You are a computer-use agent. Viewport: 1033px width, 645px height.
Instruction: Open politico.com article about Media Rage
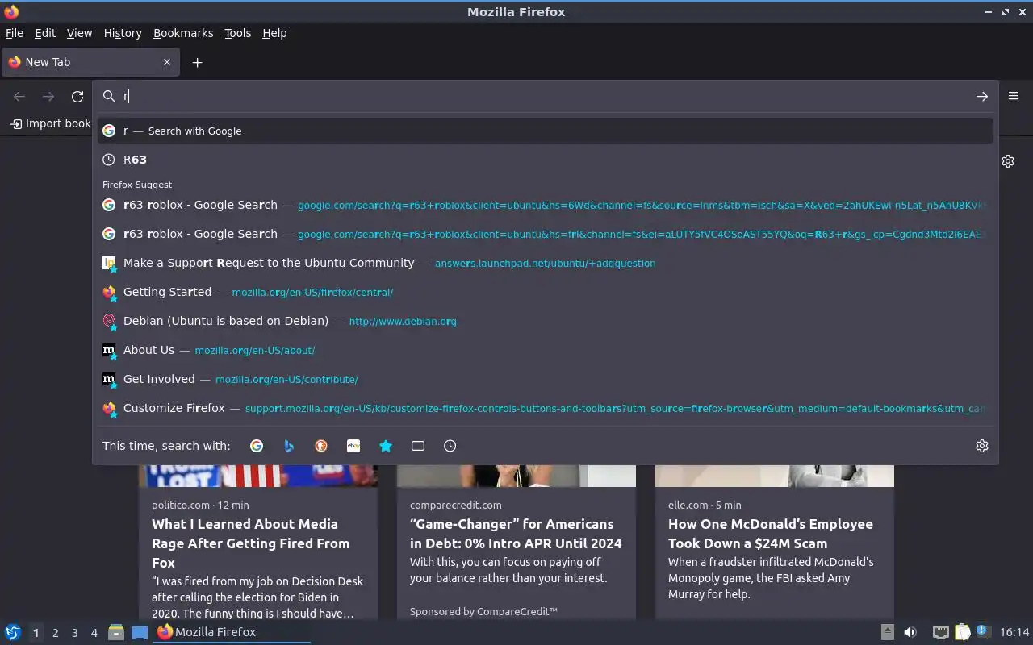tap(250, 543)
